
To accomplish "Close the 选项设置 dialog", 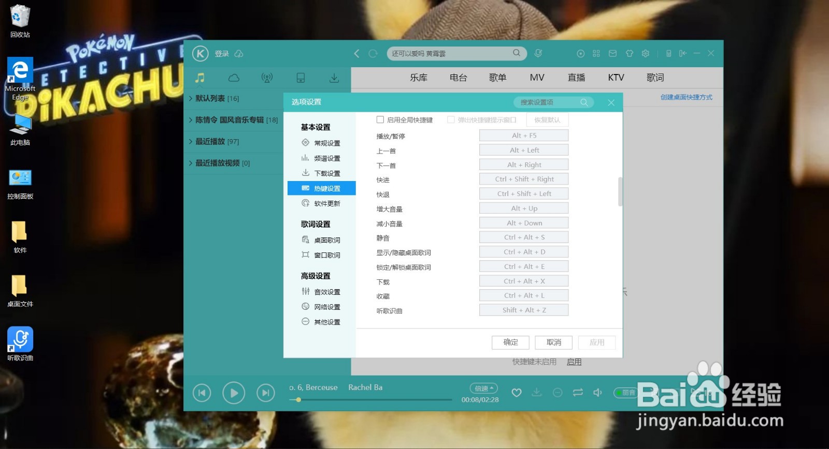I will (611, 102).
